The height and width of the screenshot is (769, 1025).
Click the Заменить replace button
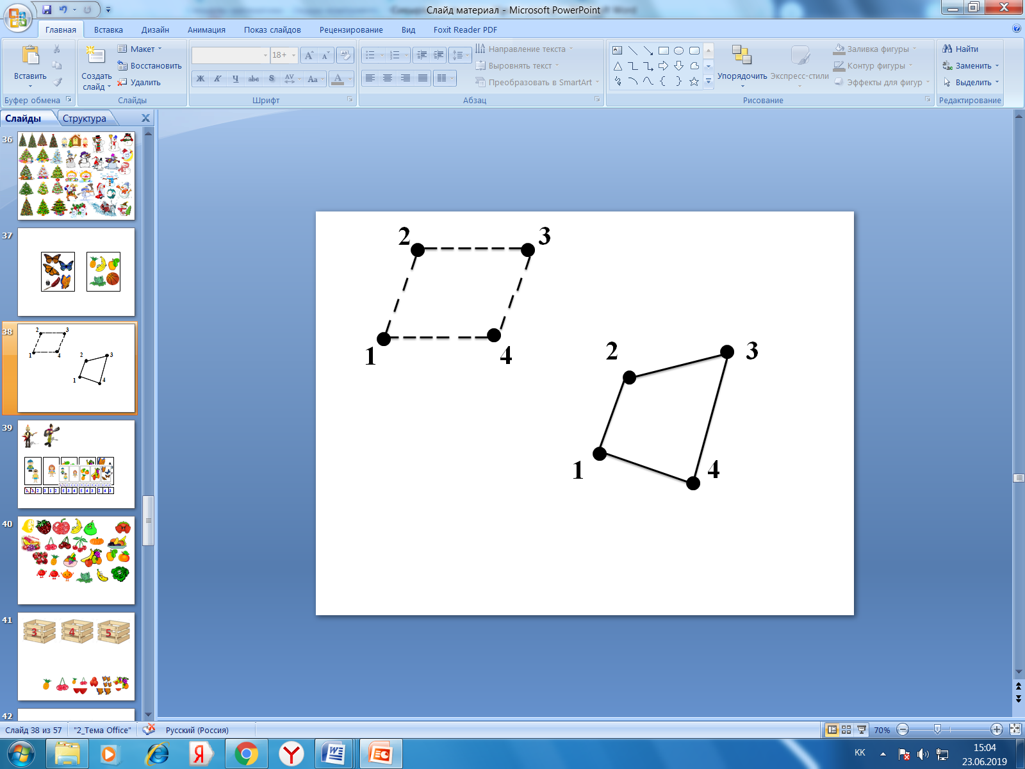[x=971, y=65]
